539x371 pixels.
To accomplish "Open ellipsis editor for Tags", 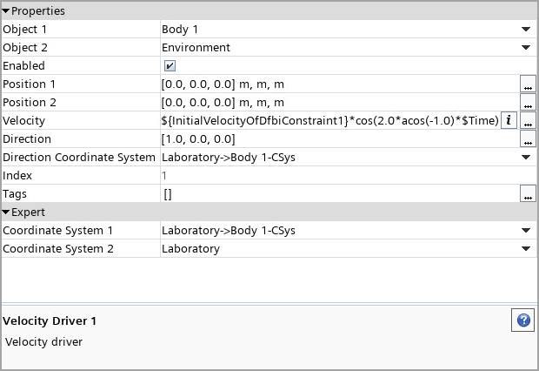I will click(528, 194).
